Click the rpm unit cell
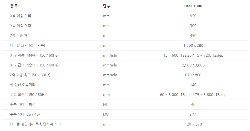 pos(106,95)
